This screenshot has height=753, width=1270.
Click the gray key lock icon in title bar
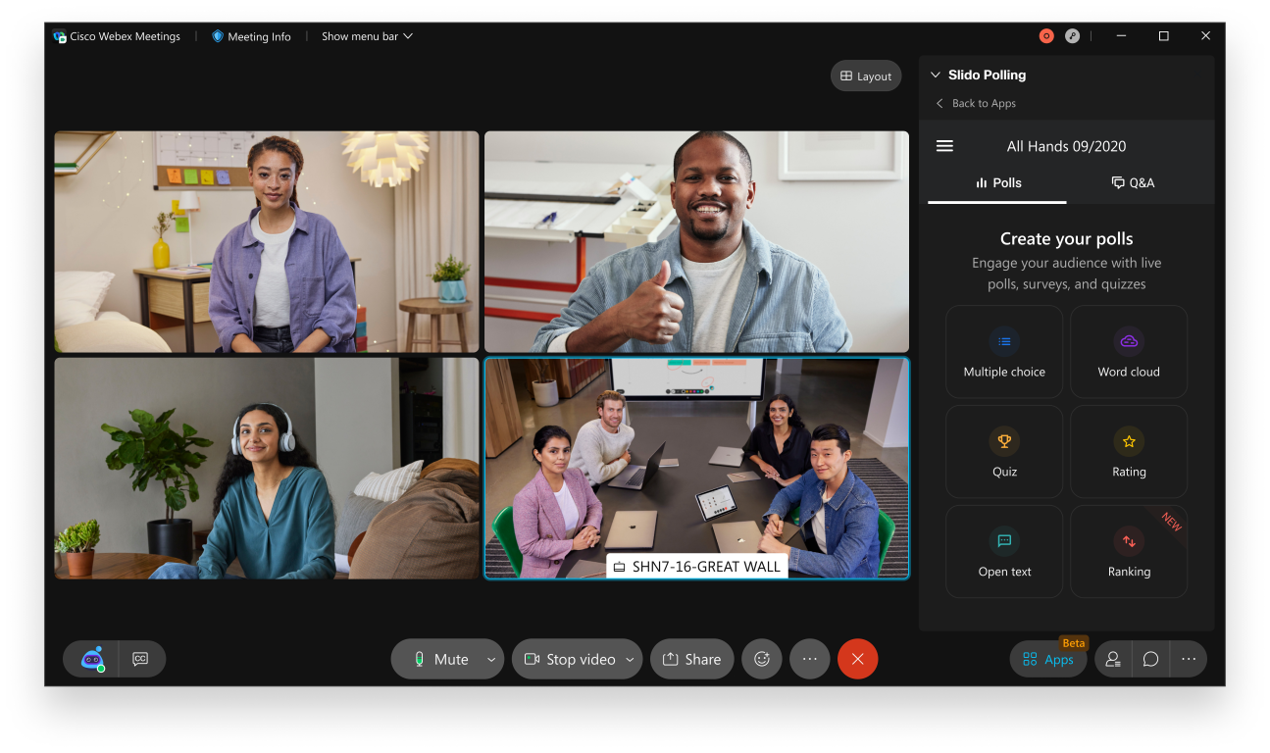tap(1073, 36)
